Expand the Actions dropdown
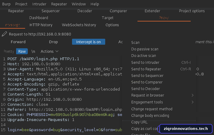The image size is (214, 135). (x=49, y=52)
